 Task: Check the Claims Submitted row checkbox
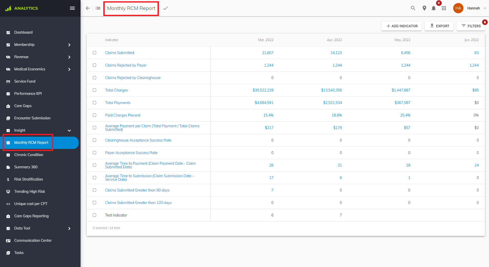(x=95, y=53)
